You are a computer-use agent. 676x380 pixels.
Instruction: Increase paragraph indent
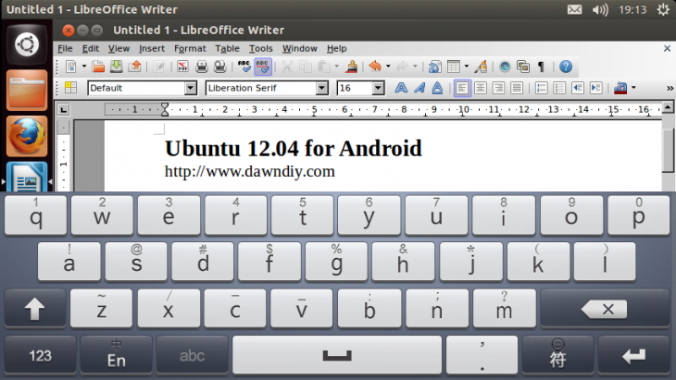click(595, 88)
